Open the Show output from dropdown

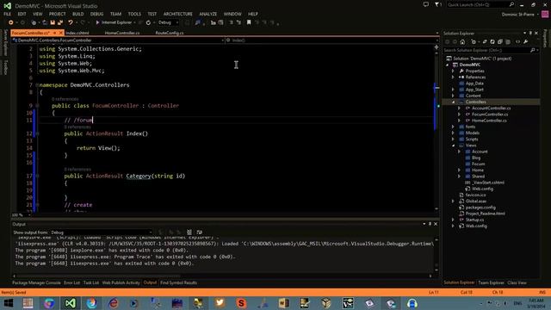coord(102,232)
